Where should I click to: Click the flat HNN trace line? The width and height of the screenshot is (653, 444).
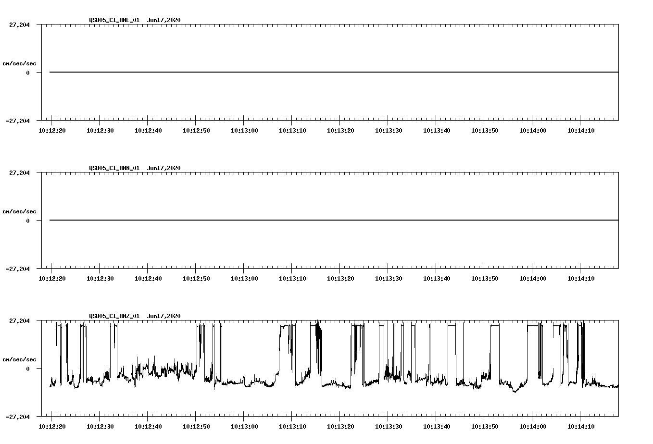coord(334,220)
